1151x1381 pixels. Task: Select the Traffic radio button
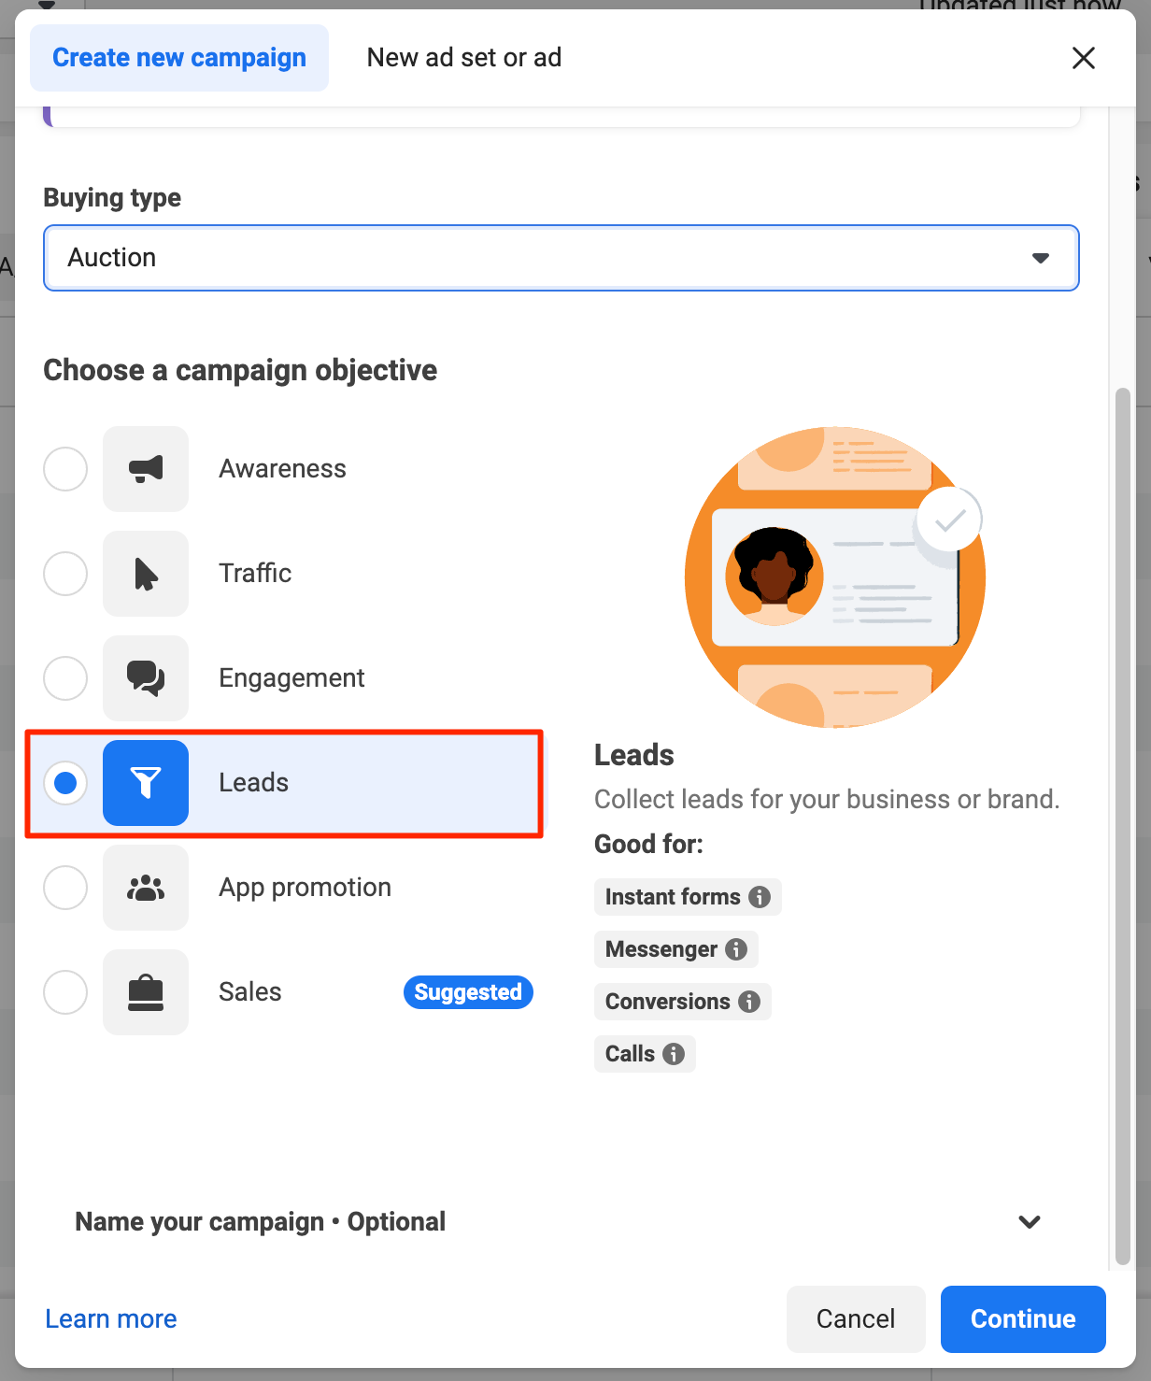(x=64, y=574)
